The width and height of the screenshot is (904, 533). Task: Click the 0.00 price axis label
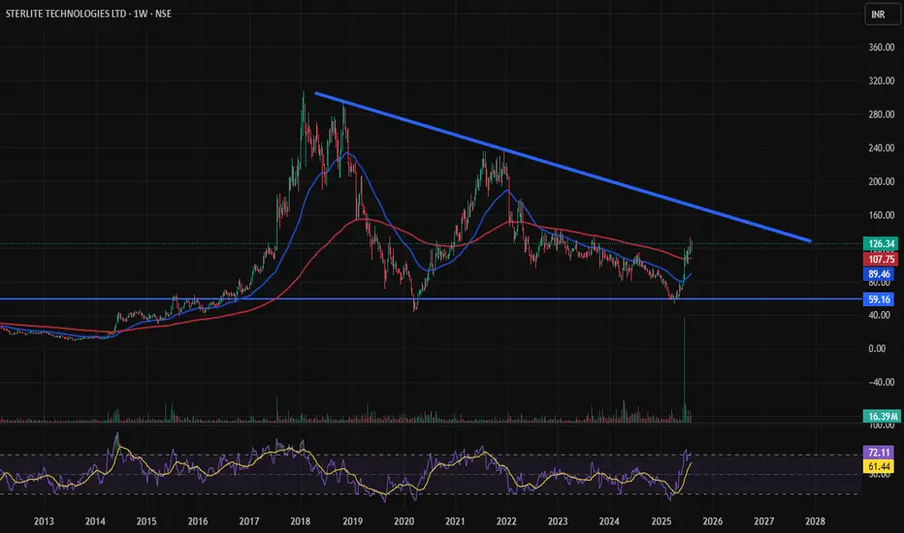(877, 348)
